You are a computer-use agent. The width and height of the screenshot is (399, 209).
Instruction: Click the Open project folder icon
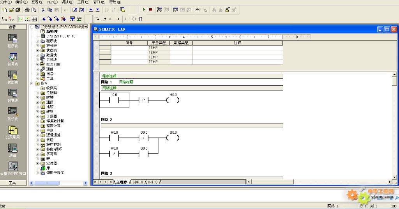[11, 10]
